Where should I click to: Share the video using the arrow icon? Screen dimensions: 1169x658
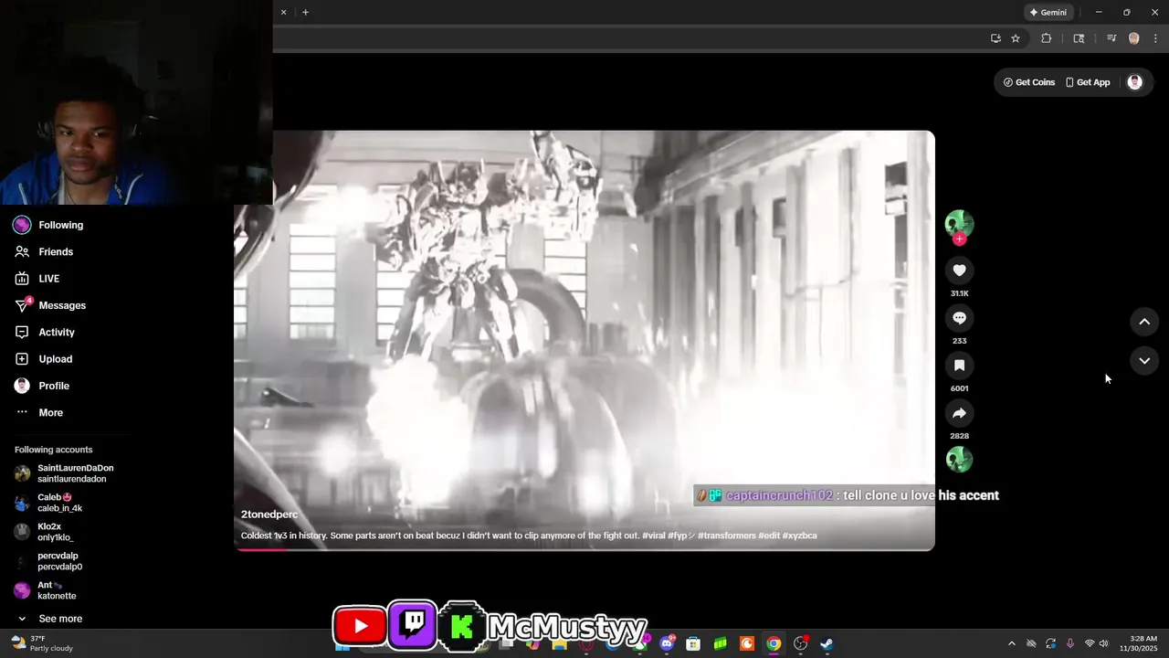(959, 413)
